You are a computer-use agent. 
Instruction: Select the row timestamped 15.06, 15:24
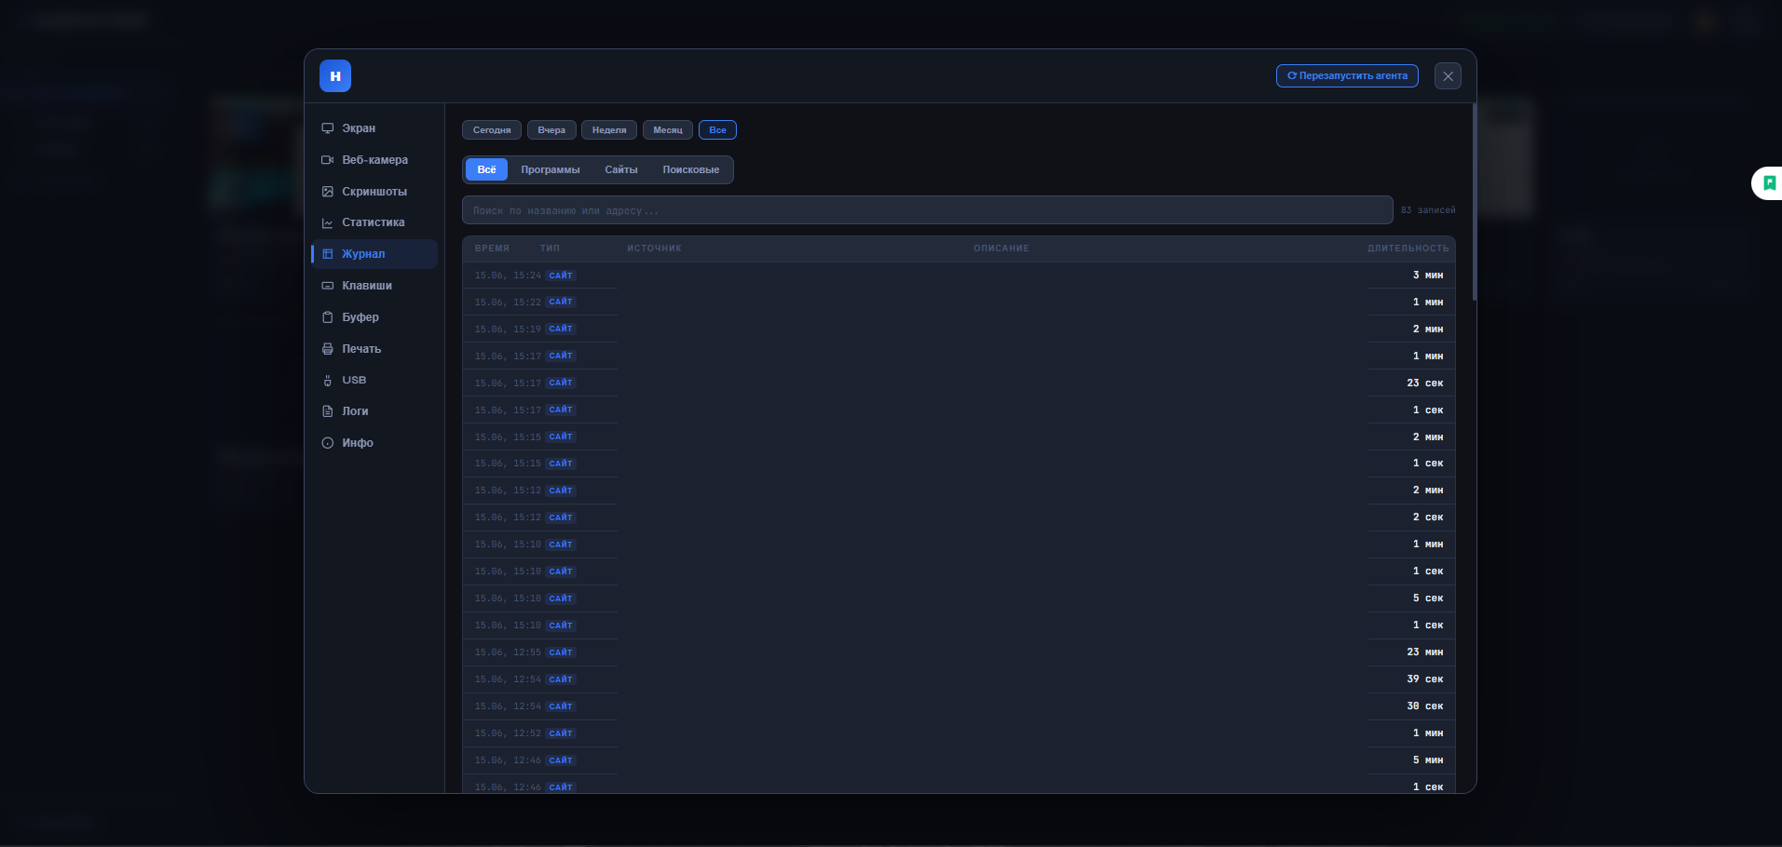coord(959,276)
